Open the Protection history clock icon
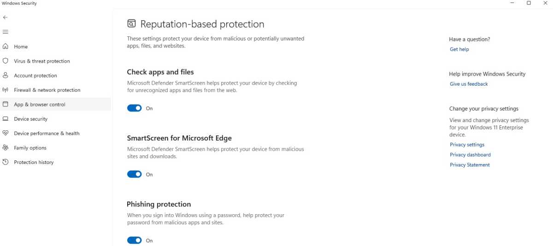 (x=6, y=162)
